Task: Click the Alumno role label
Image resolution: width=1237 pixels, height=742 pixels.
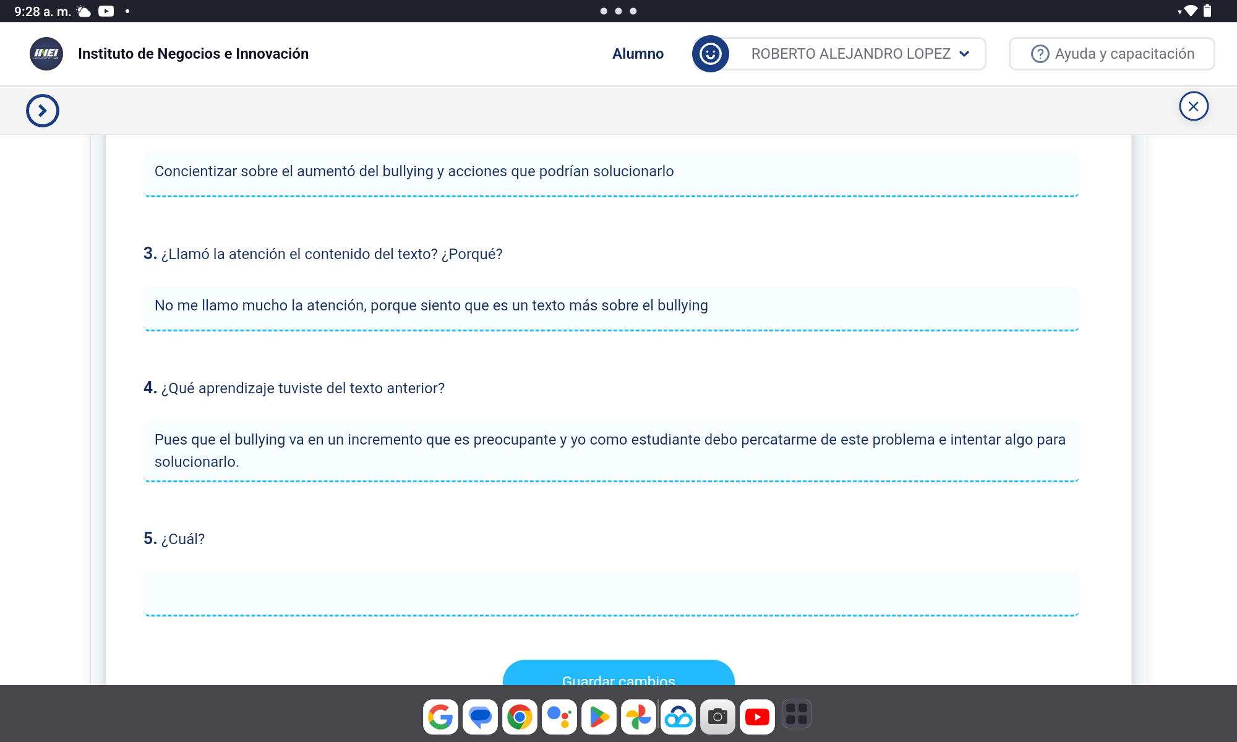Action: click(638, 54)
